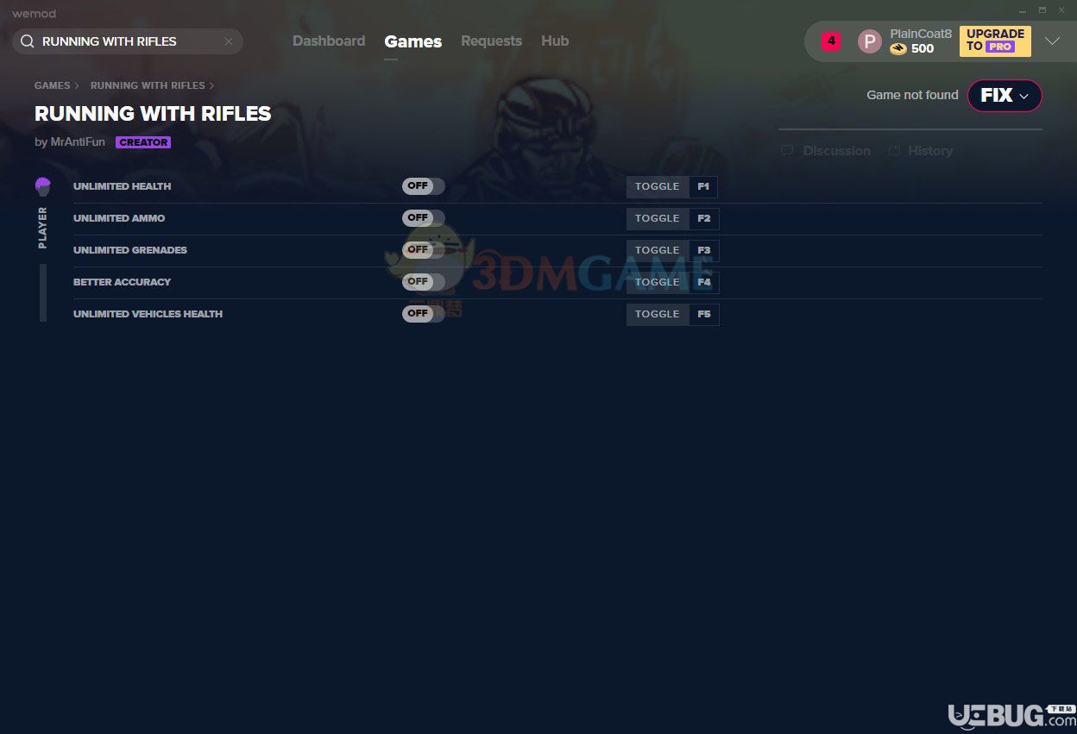Clear the search field with the X icon
Screen dimensions: 1077x734
(229, 41)
